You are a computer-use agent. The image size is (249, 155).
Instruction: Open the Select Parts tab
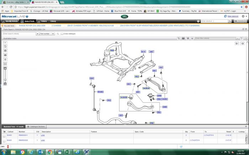28,21
